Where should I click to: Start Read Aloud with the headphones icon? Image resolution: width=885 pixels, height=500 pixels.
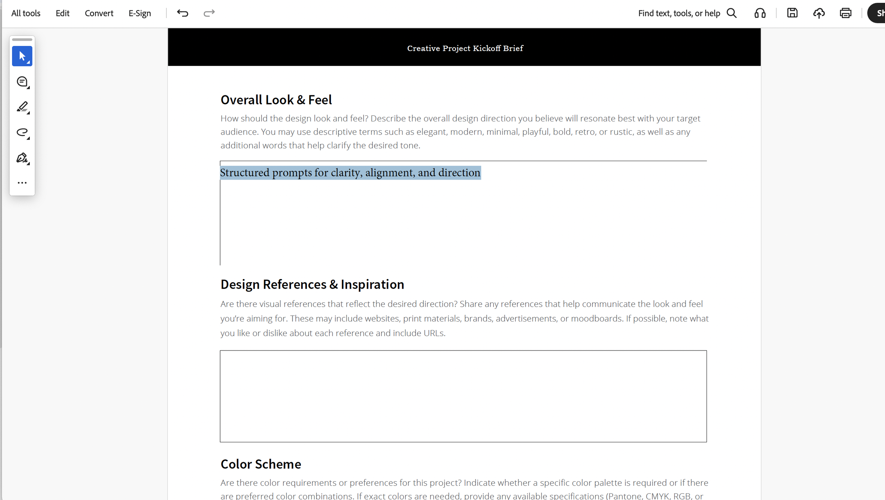pyautogui.click(x=759, y=13)
